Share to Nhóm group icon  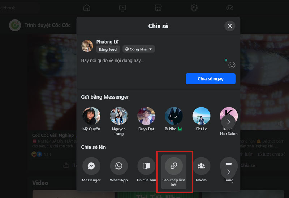coord(201,166)
